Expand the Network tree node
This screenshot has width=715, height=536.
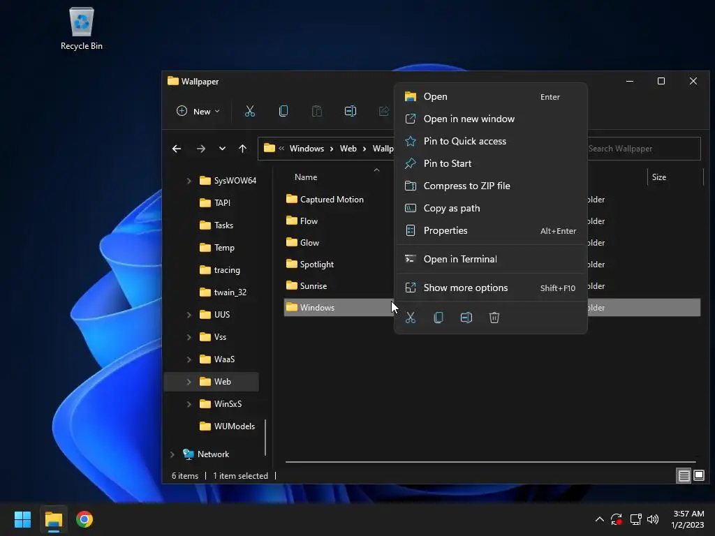coord(172,454)
